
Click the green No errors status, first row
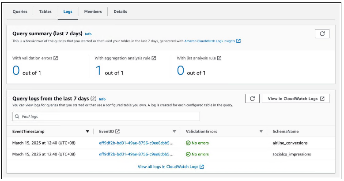[197, 143]
